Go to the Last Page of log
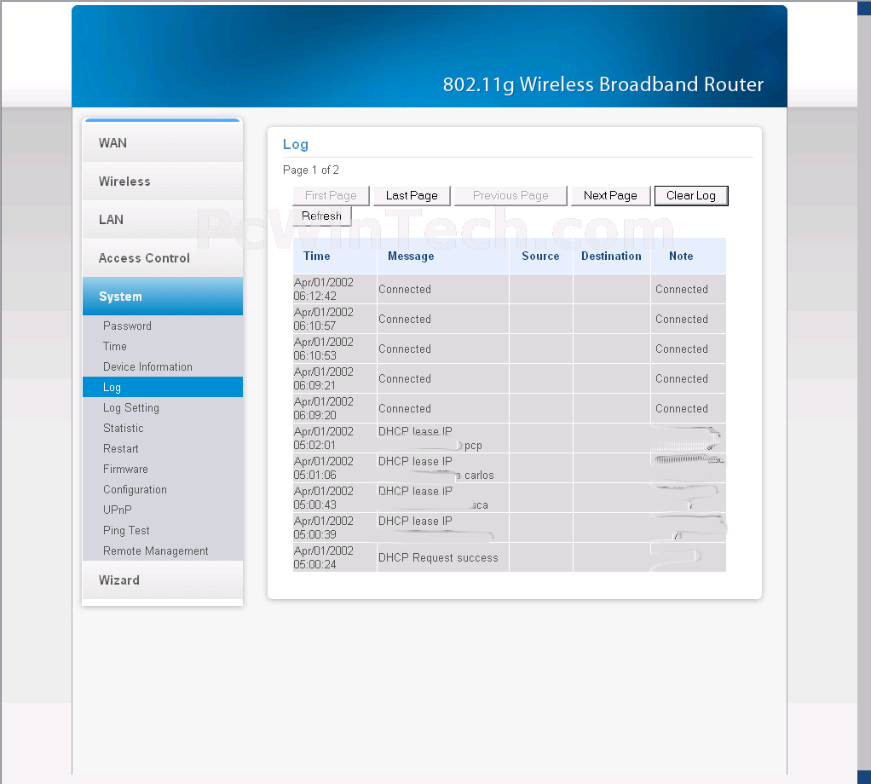The image size is (871, 784). pyautogui.click(x=412, y=195)
